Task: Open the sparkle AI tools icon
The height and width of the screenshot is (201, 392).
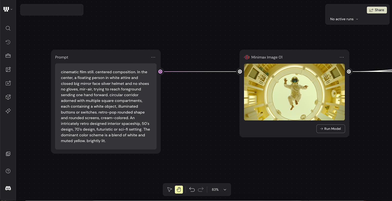Action: [x=8, y=111]
